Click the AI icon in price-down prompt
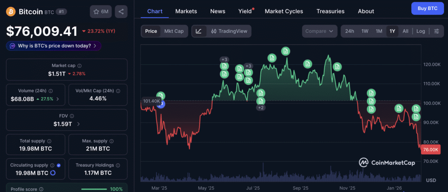 tap(13, 46)
